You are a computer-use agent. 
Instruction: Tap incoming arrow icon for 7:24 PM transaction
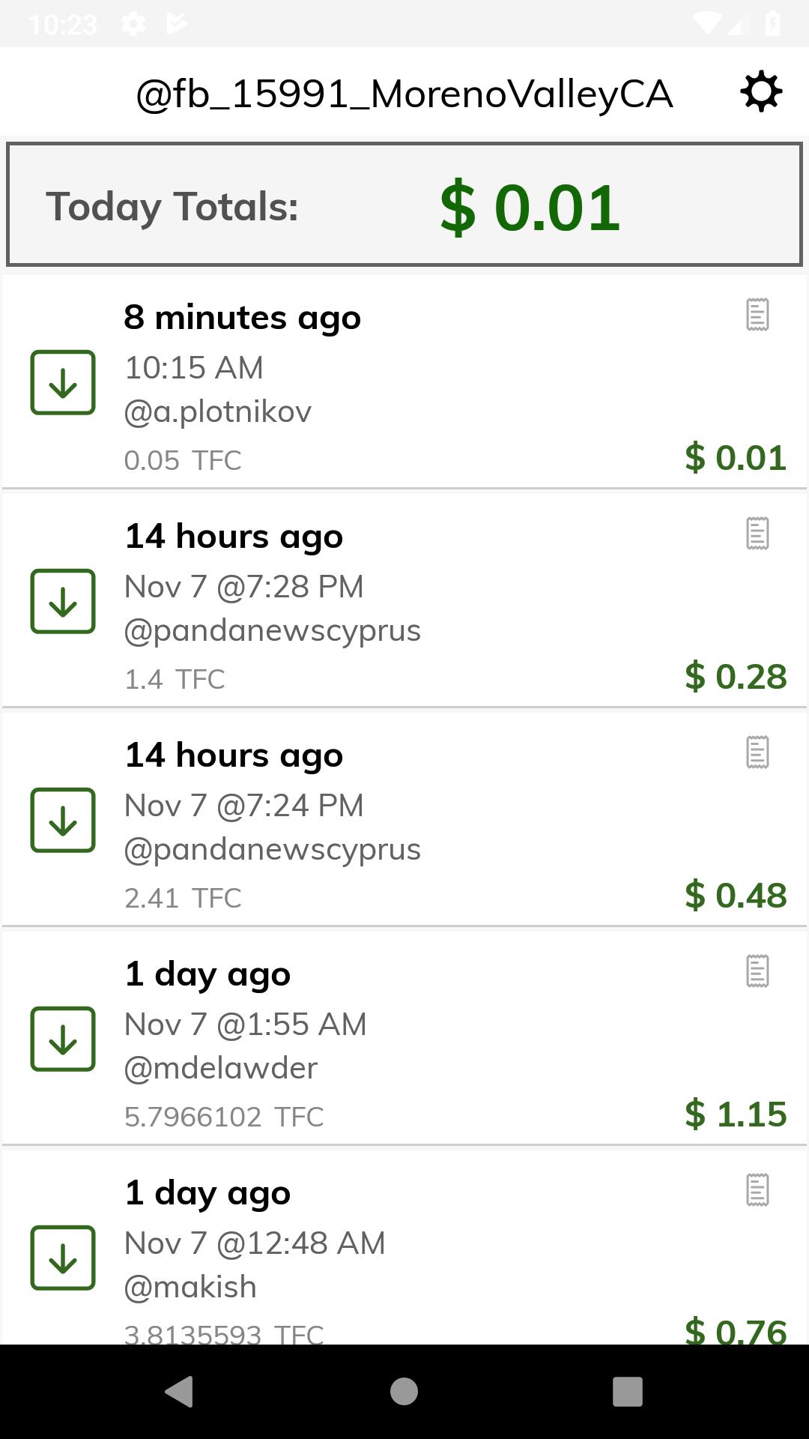[x=63, y=820]
